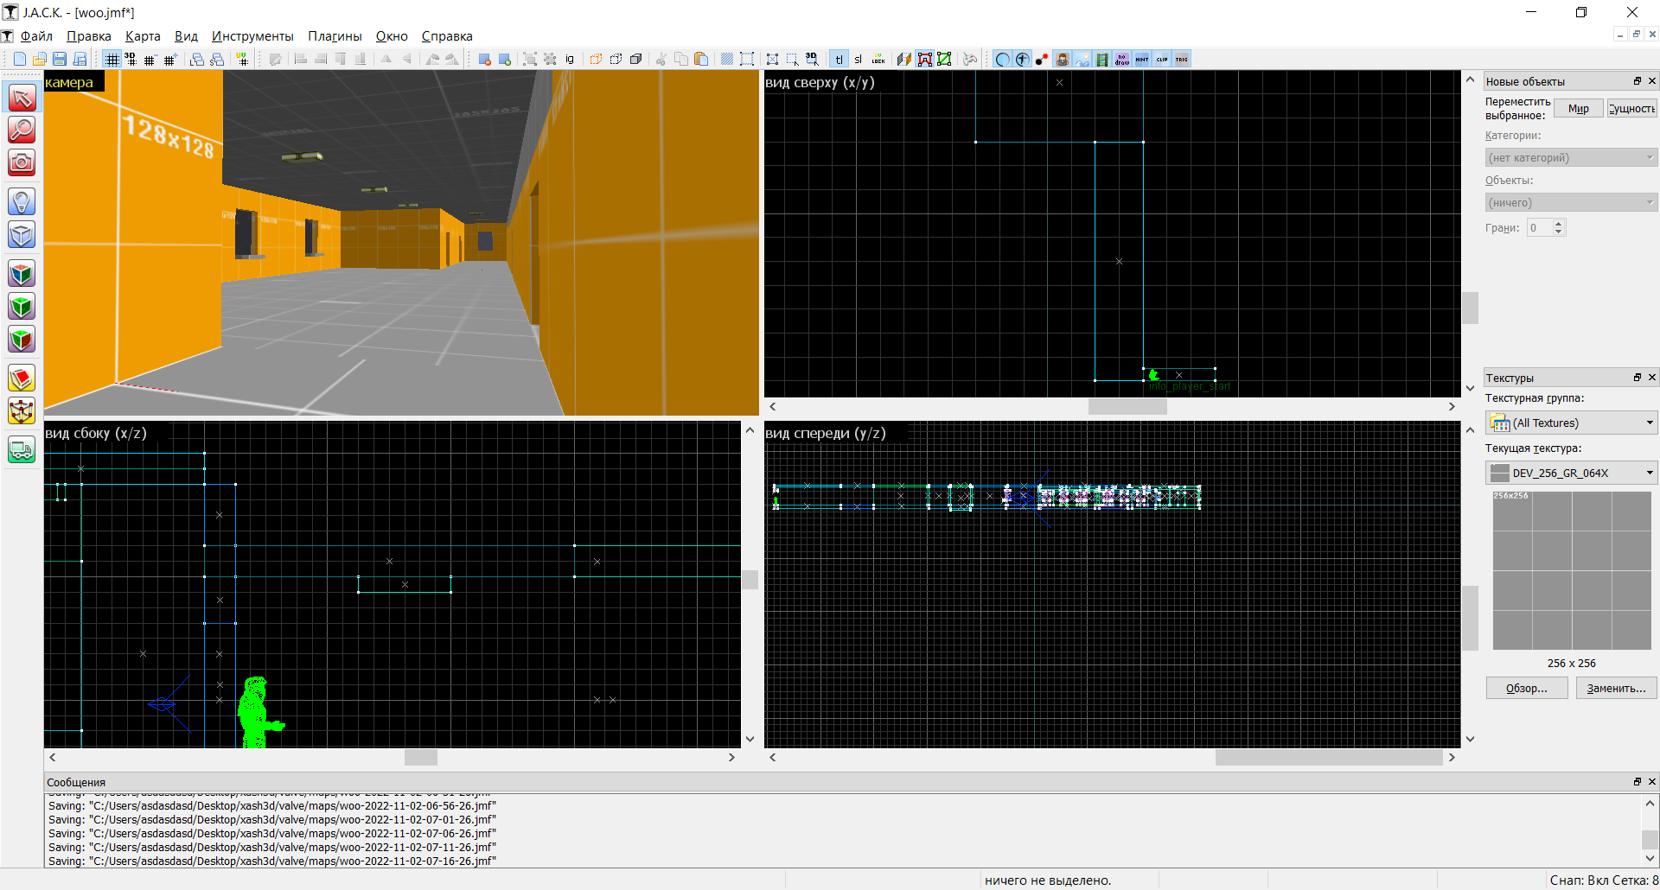Open the Карта menu
The image size is (1660, 890).
pyautogui.click(x=143, y=36)
